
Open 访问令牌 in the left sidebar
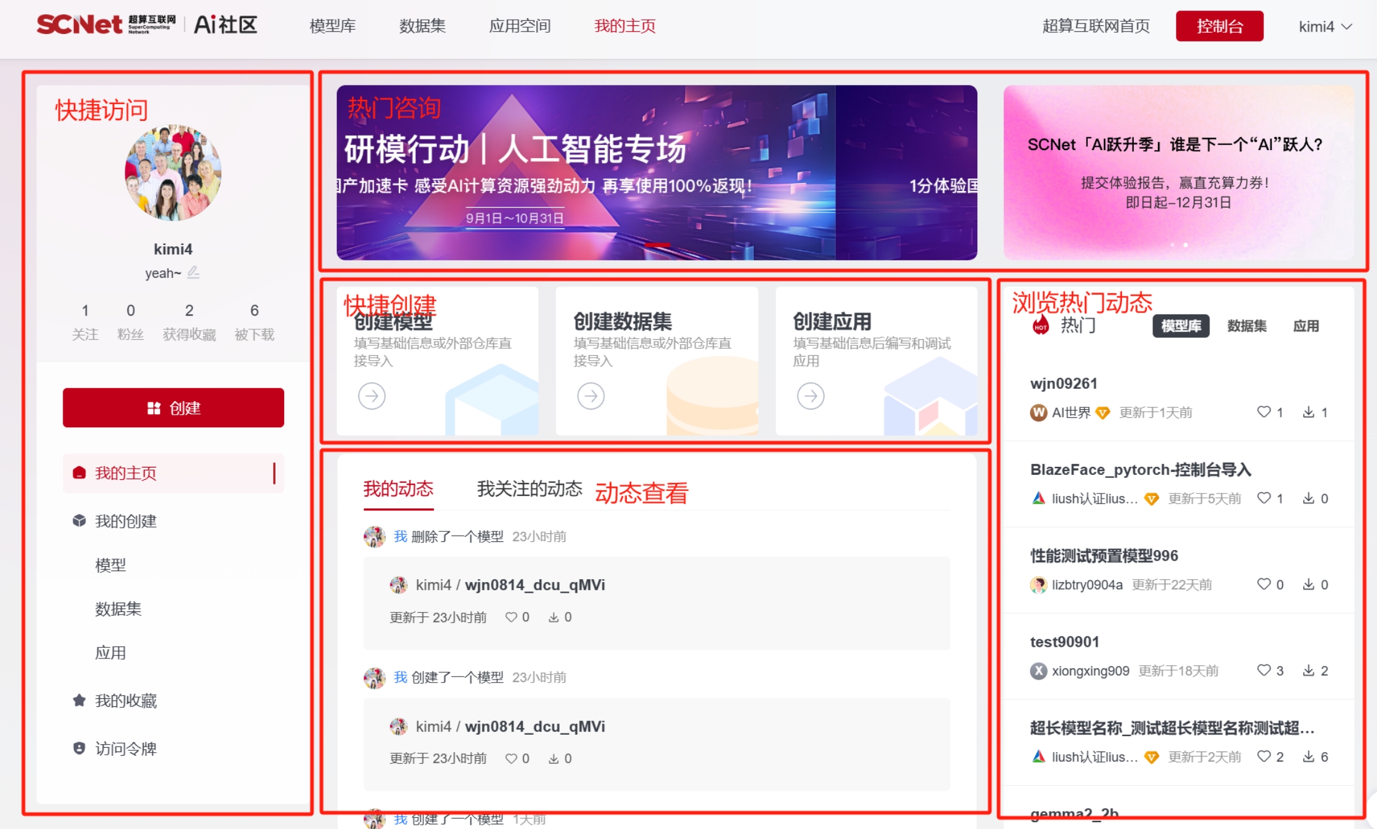click(x=125, y=748)
